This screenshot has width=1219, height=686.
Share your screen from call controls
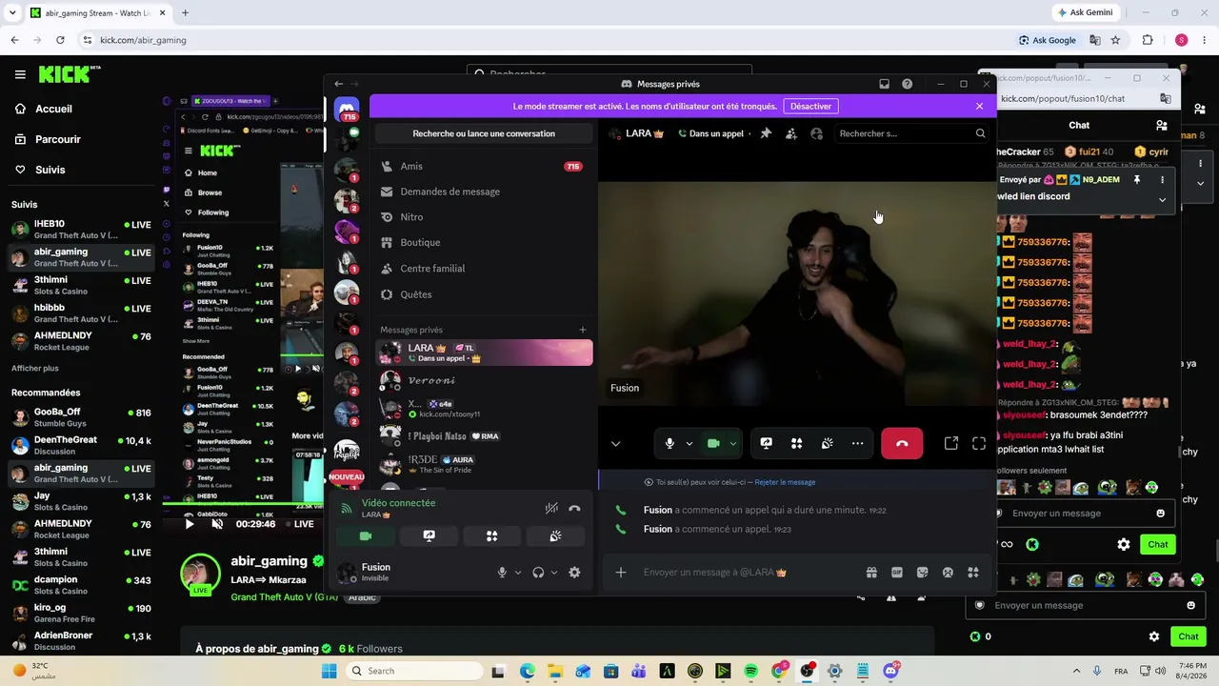(x=766, y=443)
